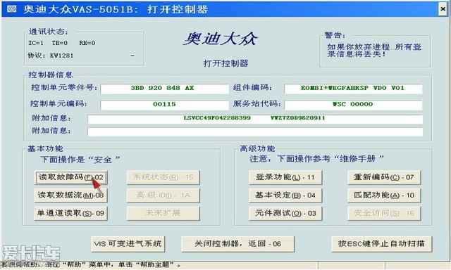Click VIS 可变进气系统 button
The image size is (451, 270).
(x=128, y=244)
